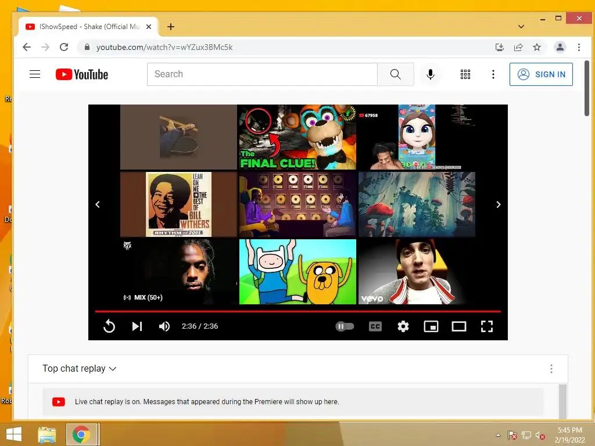Focus the YouTube Search field
This screenshot has width=595, height=446.
coord(262,74)
